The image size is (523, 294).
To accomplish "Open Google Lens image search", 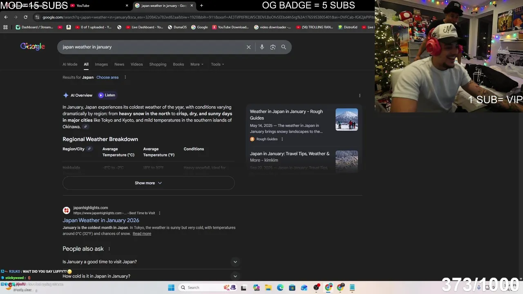I will point(273,47).
